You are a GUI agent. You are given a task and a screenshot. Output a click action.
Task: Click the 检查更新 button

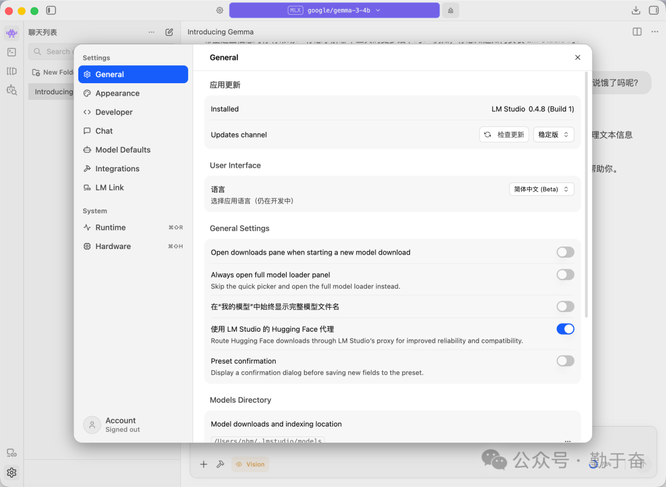504,134
